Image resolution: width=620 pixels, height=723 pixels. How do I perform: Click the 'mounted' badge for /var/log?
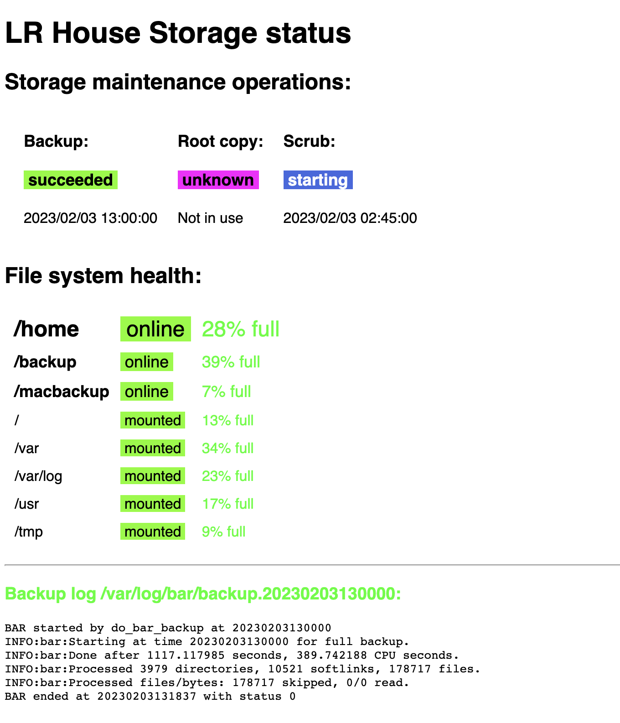tap(153, 476)
